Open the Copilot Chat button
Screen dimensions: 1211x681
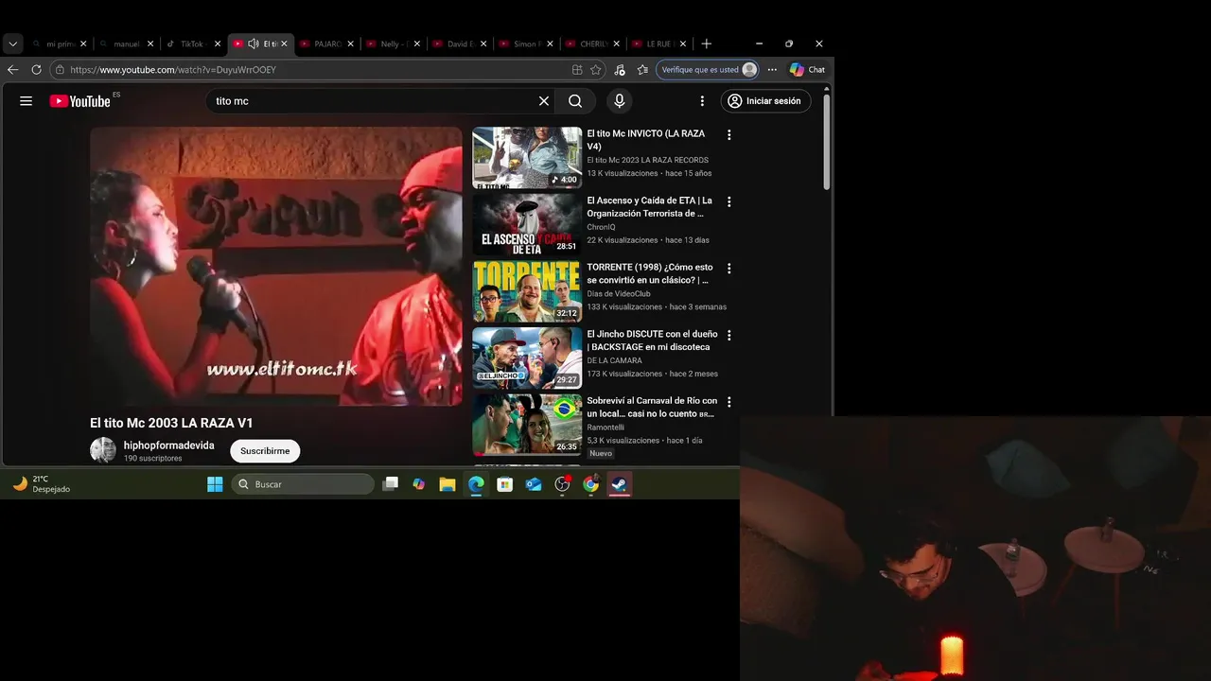[808, 70]
